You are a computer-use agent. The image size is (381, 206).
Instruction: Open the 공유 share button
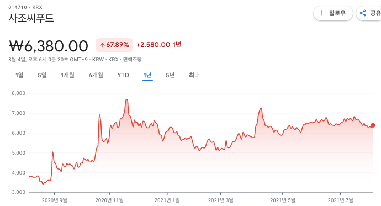tap(369, 13)
